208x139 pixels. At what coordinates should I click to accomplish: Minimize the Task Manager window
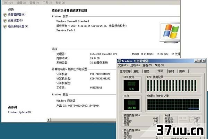click(x=196, y=61)
